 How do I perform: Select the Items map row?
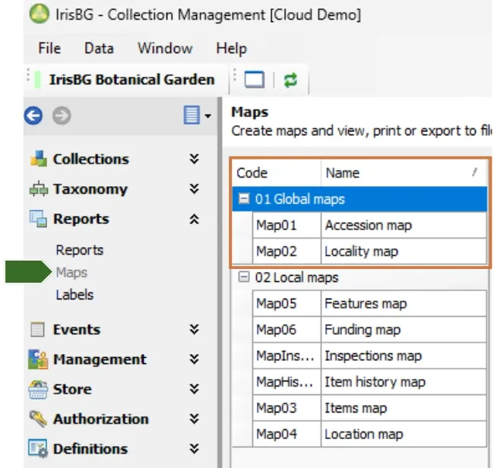369,408
